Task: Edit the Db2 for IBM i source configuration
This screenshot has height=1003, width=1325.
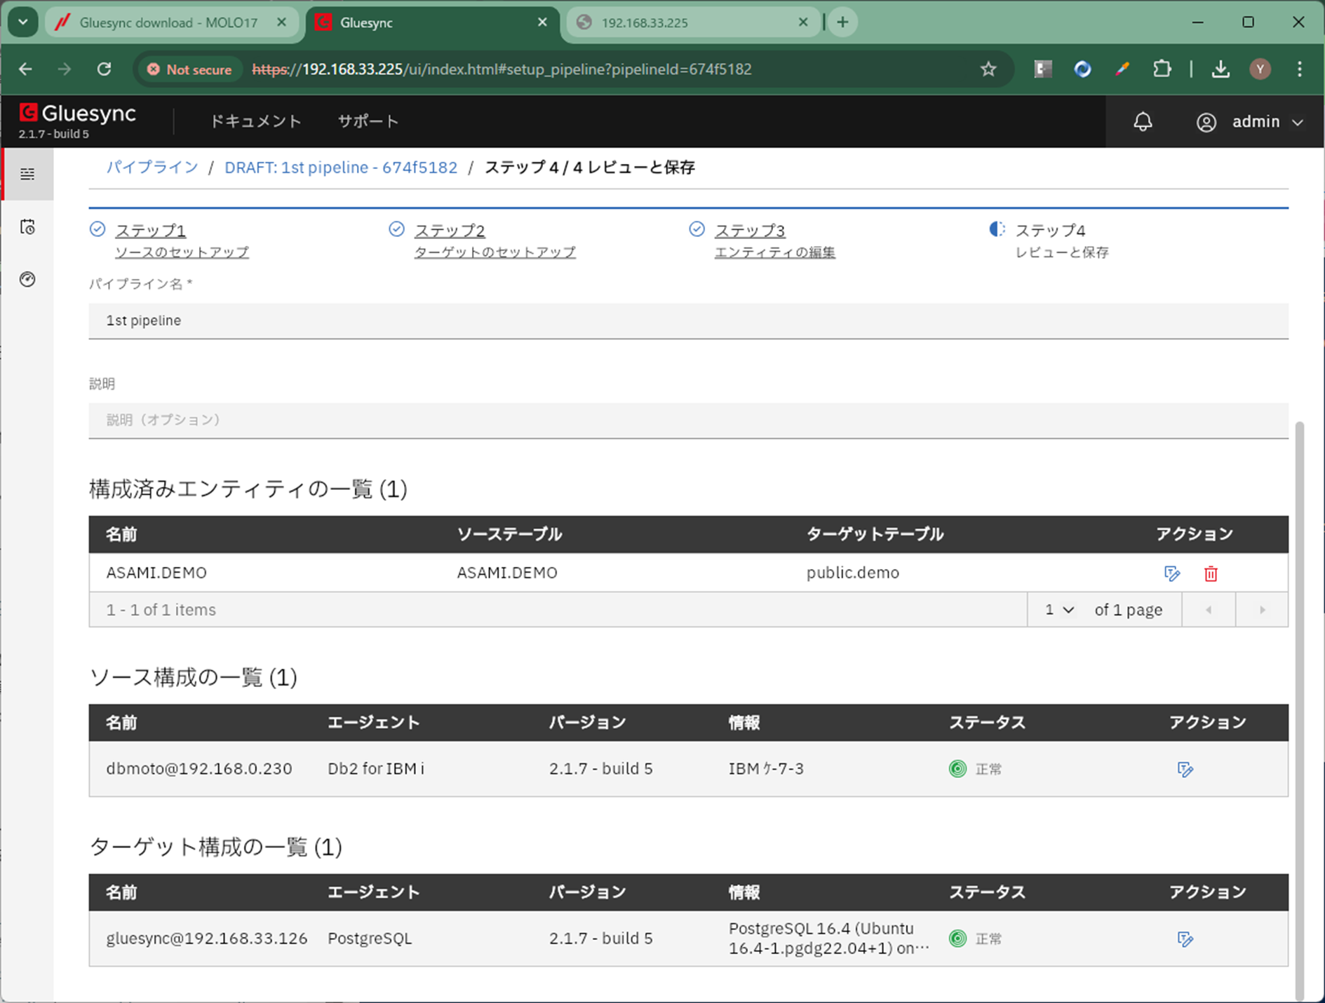Action: (x=1185, y=769)
